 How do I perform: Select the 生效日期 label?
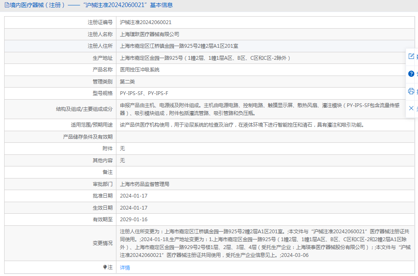tap(103, 208)
